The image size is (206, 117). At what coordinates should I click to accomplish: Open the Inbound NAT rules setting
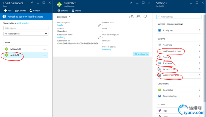click(x=179, y=76)
